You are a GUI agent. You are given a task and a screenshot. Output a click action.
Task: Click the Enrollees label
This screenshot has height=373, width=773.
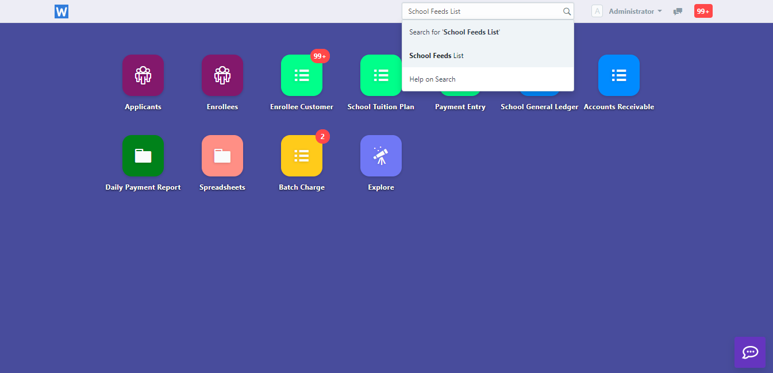pyautogui.click(x=222, y=107)
